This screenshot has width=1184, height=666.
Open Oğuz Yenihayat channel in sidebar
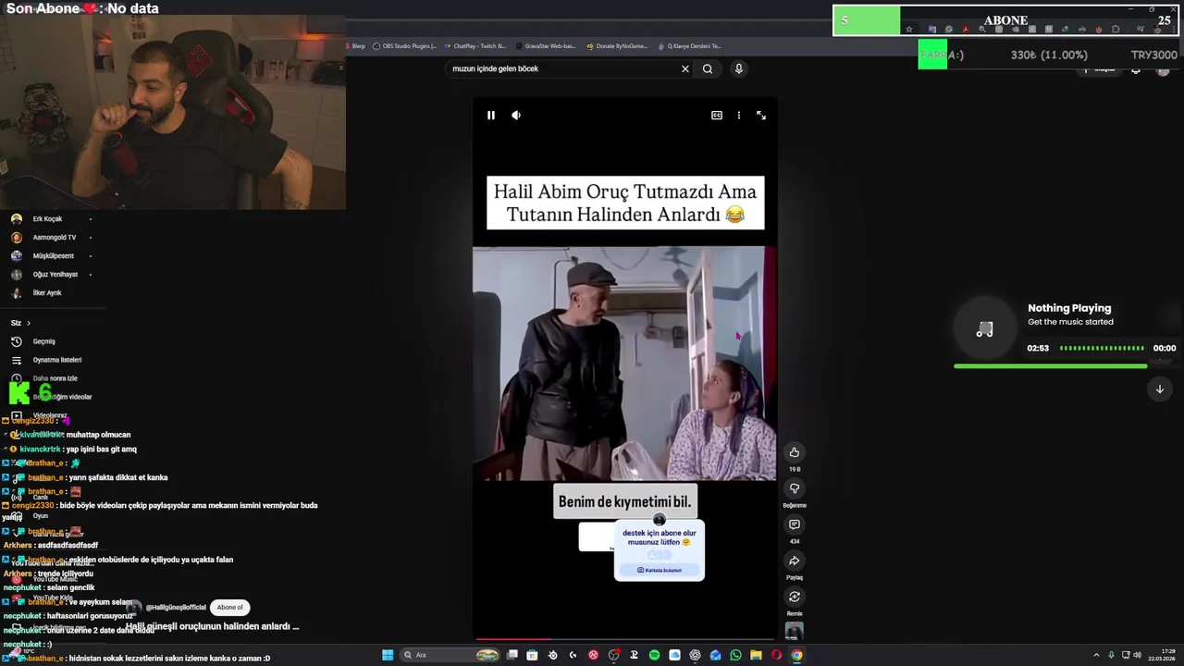51,275
